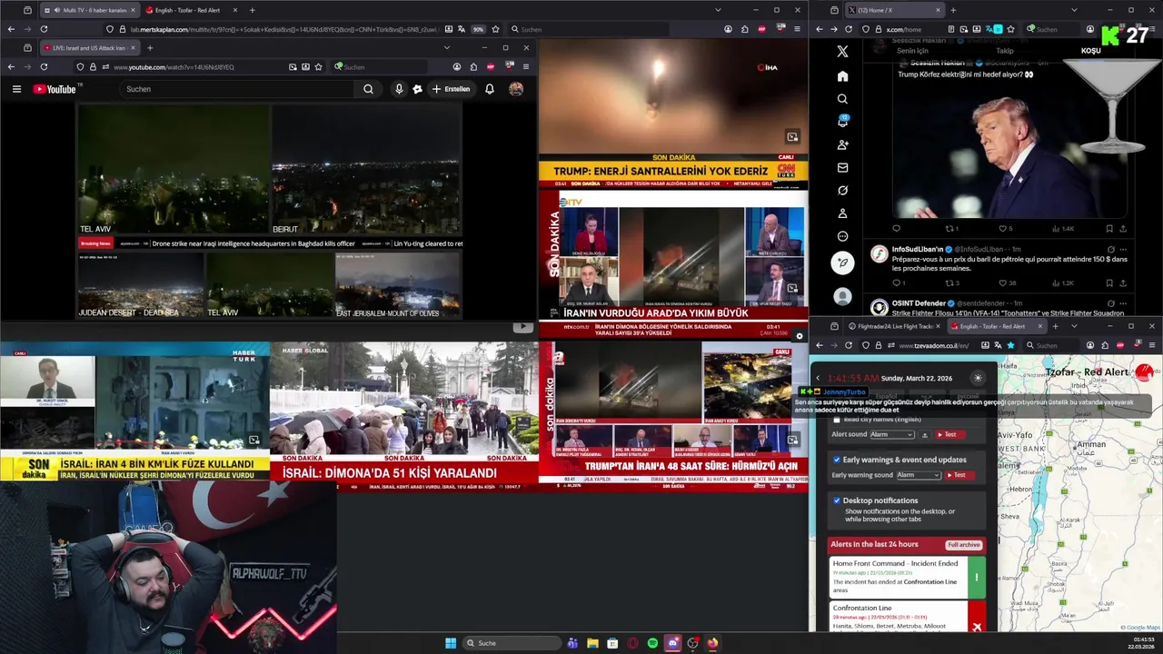Open the X Home feed house icon

click(842, 76)
